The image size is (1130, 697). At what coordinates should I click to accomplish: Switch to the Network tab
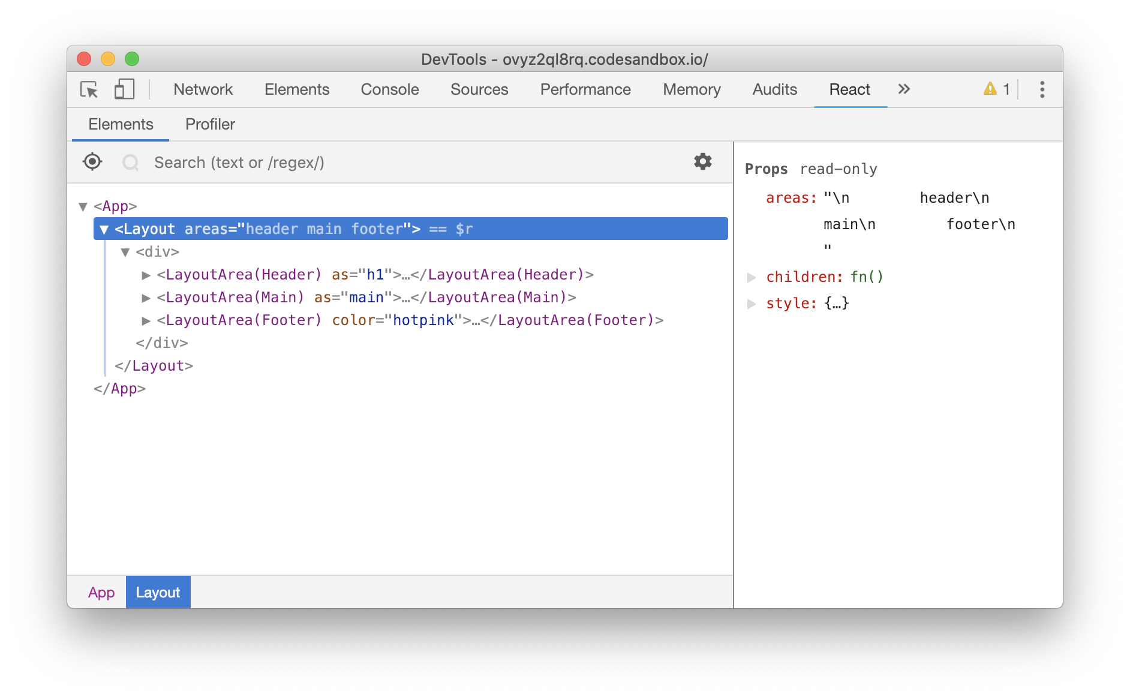203,89
